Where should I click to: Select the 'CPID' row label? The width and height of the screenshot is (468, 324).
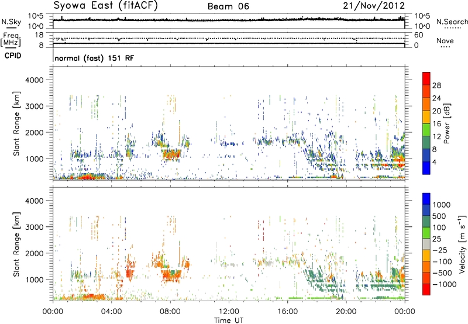[x=12, y=56]
